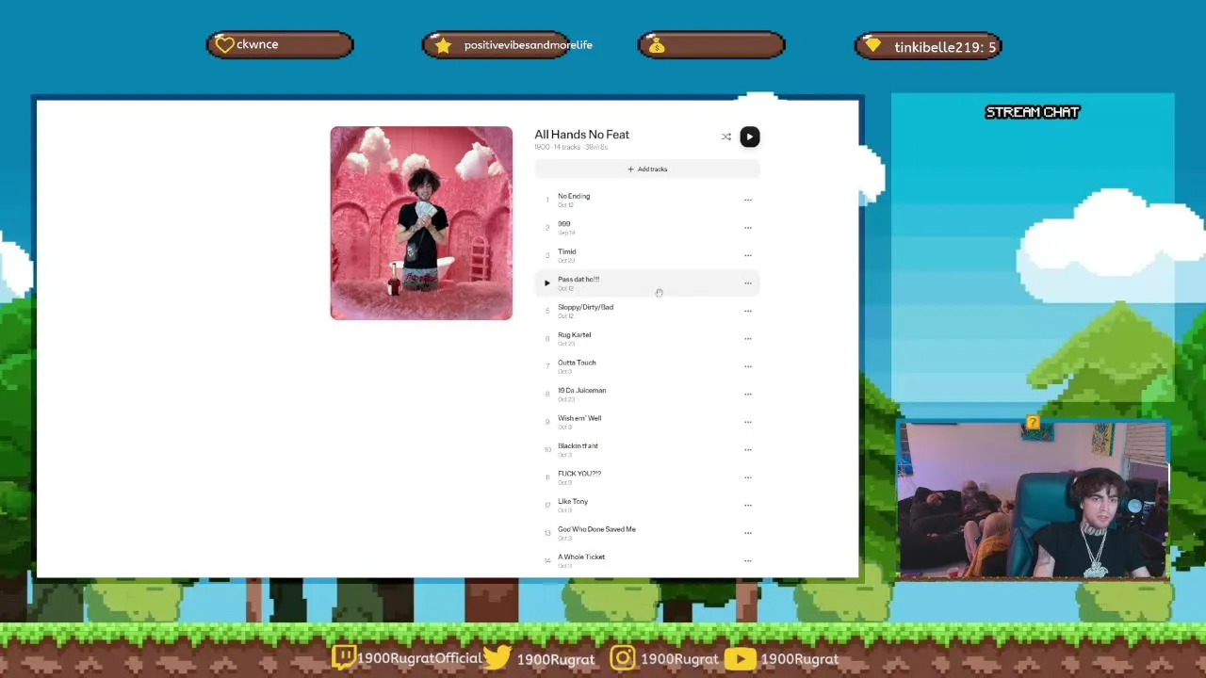Click the All Hands No Feat title

coord(581,135)
